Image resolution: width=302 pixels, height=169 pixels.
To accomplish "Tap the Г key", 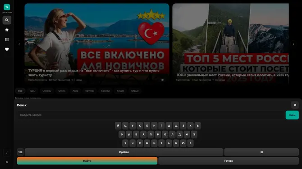I will pos(161,126).
